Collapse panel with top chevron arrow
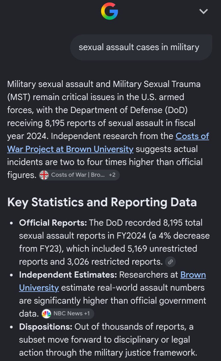This screenshot has height=361, width=221. pyautogui.click(x=204, y=11)
